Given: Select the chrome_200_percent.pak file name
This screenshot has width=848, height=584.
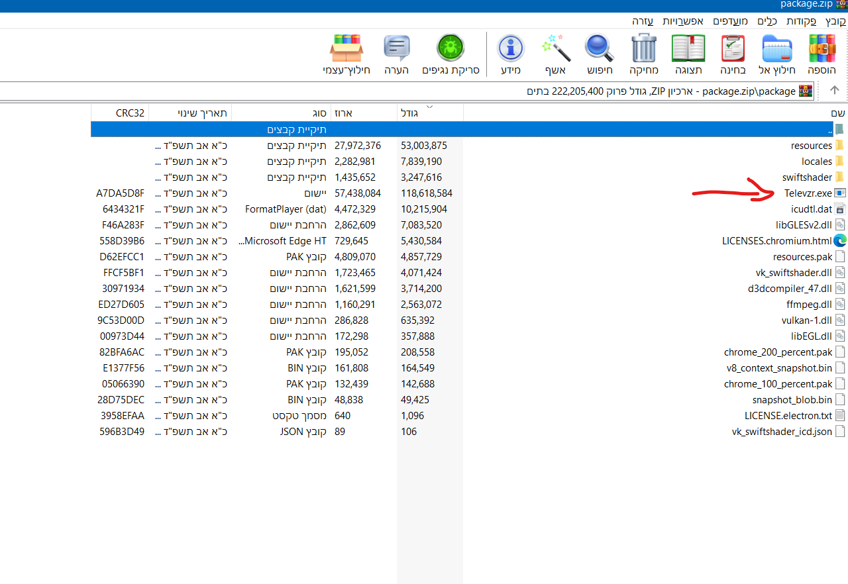Looking at the screenshot, I should pyautogui.click(x=778, y=352).
